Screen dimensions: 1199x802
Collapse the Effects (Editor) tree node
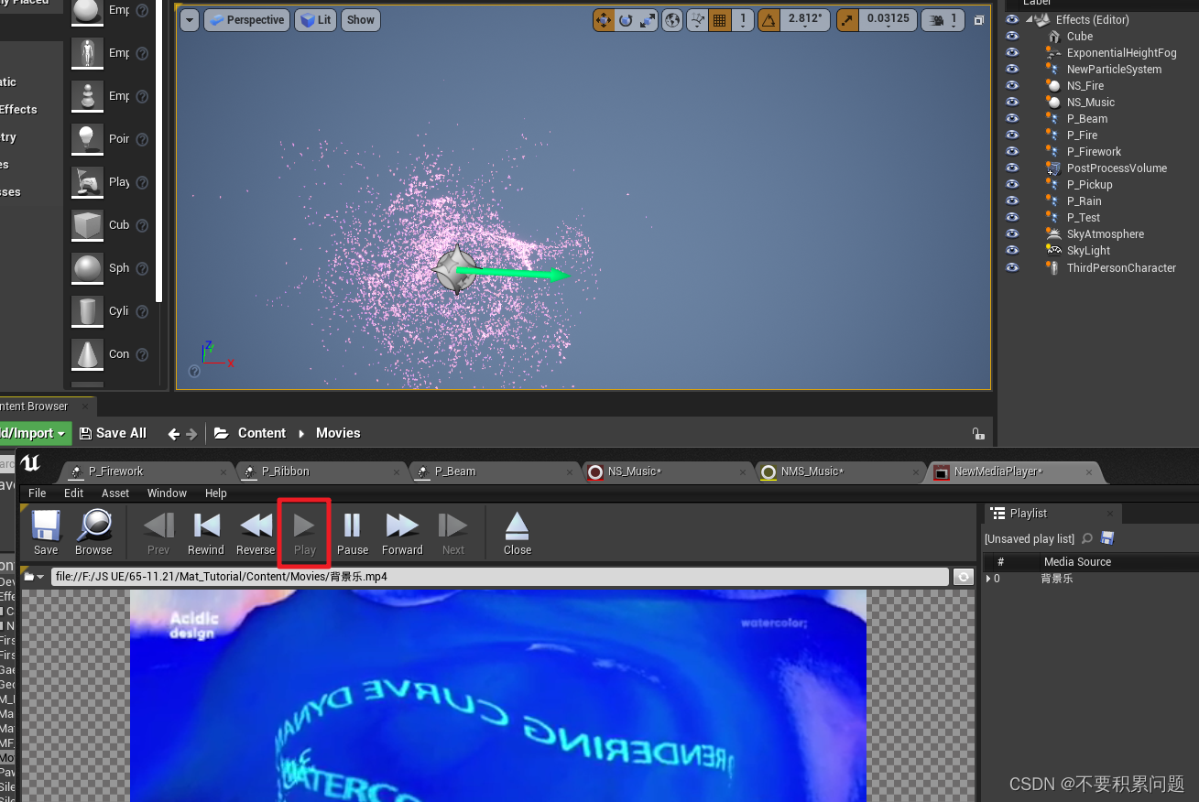[1030, 19]
